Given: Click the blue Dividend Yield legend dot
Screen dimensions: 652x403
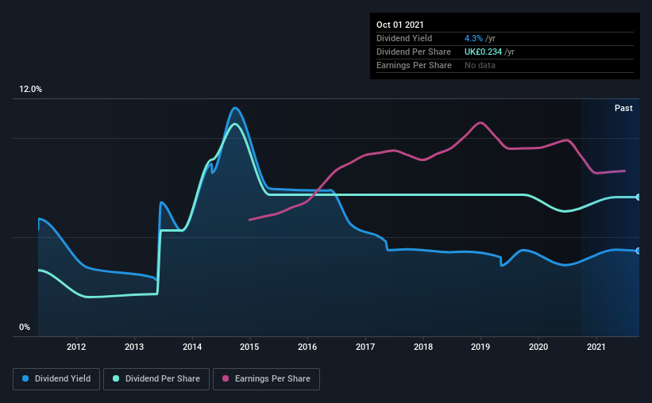Looking at the screenshot, I should pos(25,378).
